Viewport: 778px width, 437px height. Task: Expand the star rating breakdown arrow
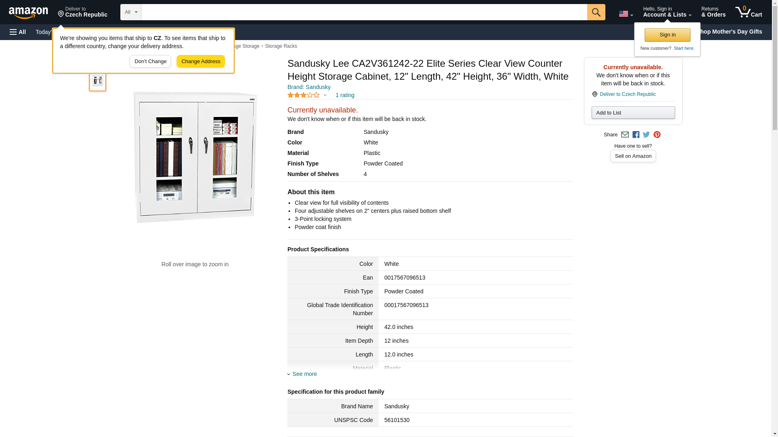pos(325,95)
